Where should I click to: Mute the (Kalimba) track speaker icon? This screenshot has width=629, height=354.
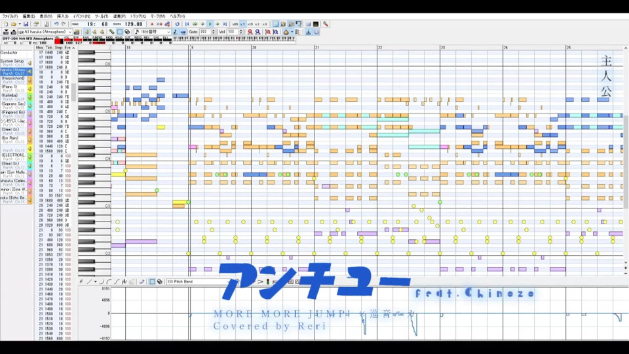tap(29, 97)
